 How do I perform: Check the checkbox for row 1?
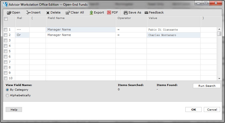6,30
